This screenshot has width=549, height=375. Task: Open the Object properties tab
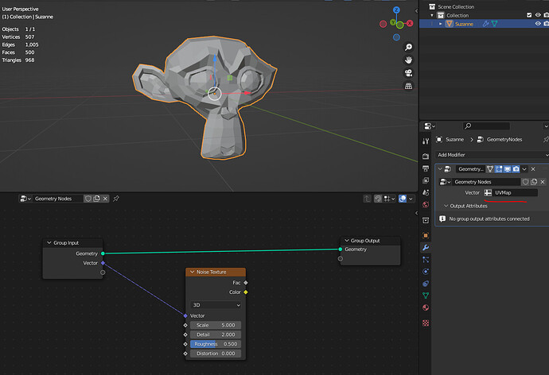[426, 235]
